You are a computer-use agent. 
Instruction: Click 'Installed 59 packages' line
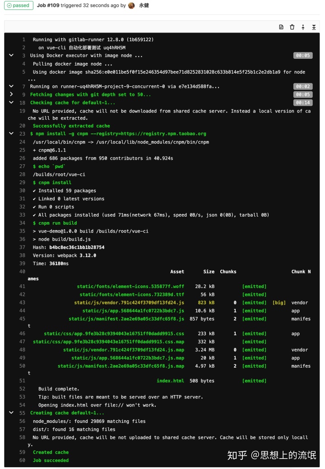point(65,190)
